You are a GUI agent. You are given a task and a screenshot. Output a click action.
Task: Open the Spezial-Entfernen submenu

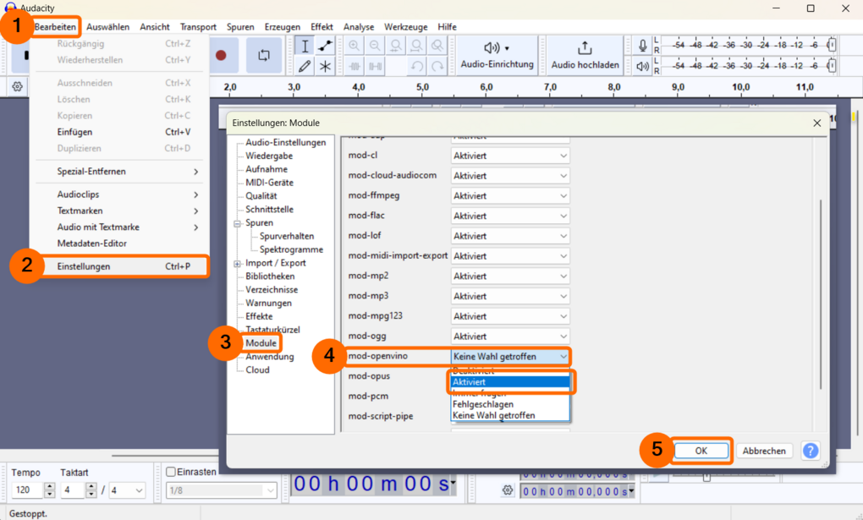119,172
